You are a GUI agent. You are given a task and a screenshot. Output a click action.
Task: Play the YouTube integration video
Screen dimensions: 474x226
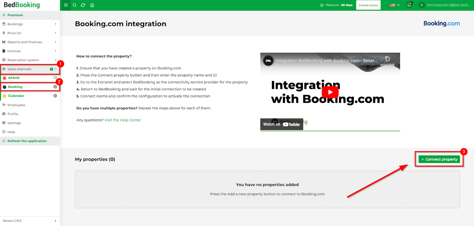click(330, 92)
